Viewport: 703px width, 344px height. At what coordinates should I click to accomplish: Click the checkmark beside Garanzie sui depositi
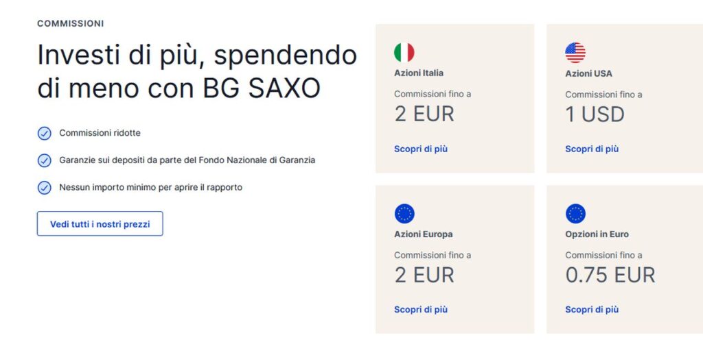[x=44, y=160]
